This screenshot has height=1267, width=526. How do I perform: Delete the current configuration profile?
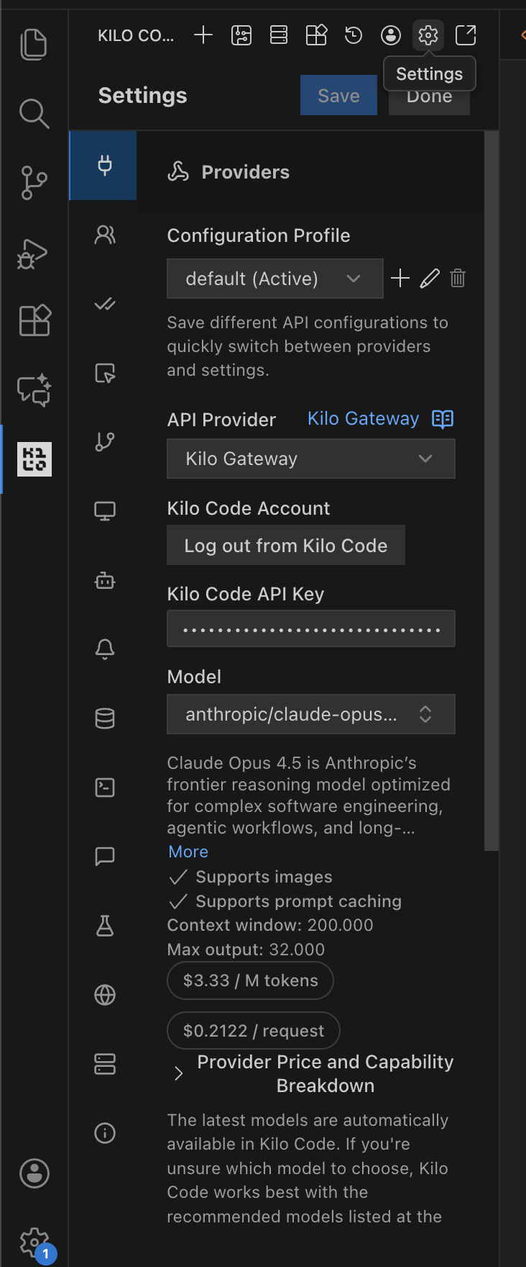pyautogui.click(x=458, y=279)
